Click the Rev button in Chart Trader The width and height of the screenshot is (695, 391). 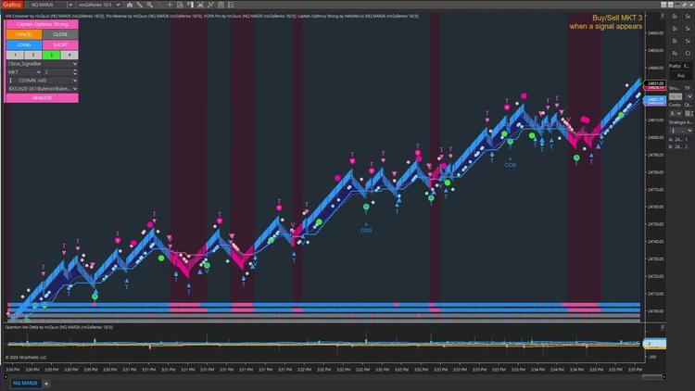click(x=675, y=53)
